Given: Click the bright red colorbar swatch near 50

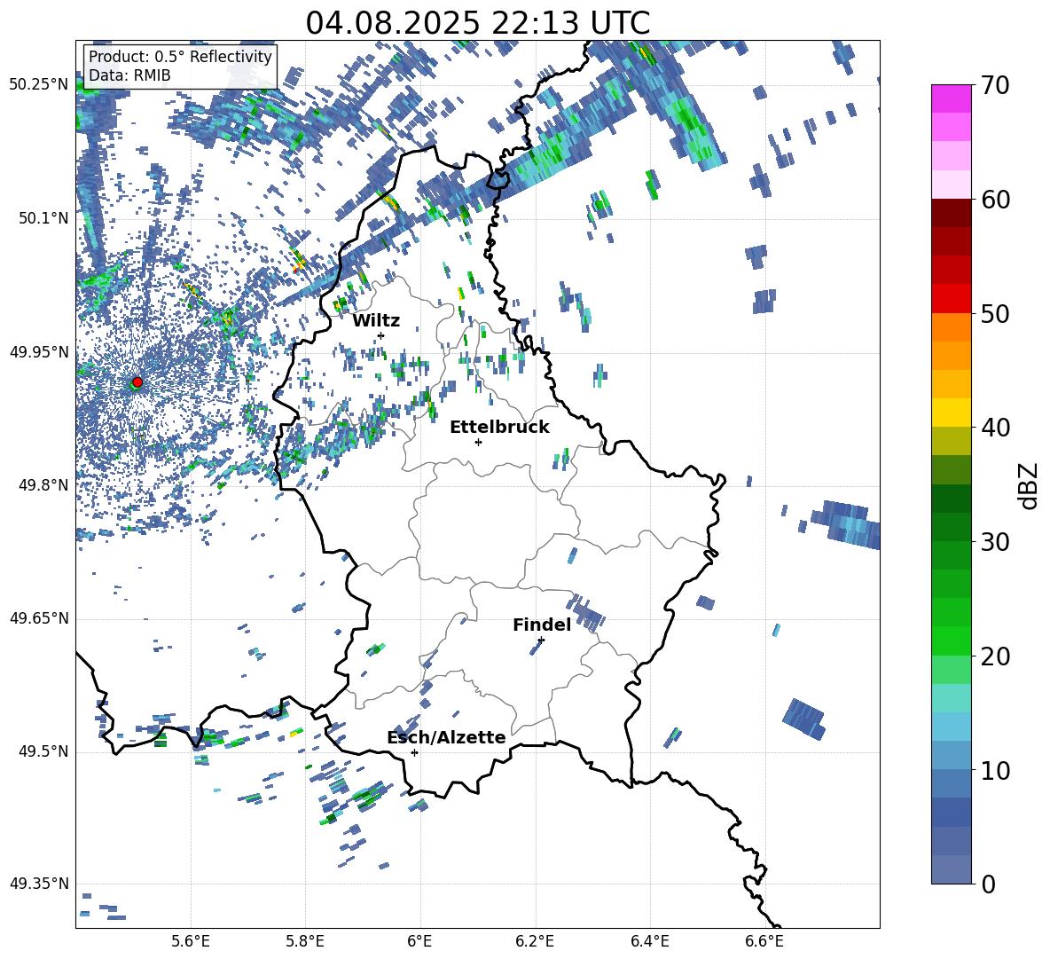Looking at the screenshot, I should [951, 299].
